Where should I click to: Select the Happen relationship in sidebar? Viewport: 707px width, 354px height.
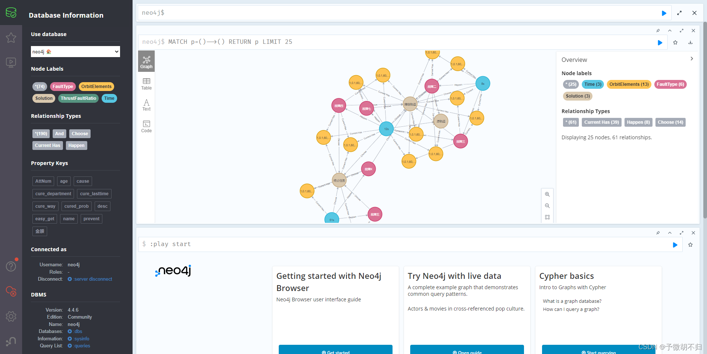(76, 146)
